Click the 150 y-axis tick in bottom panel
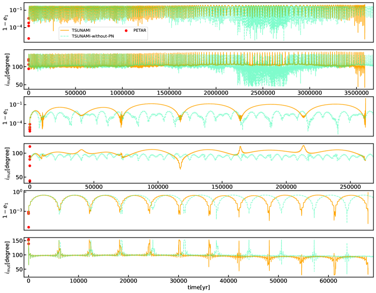Image resolution: width=376 pixels, height=293 pixels. (x=18, y=241)
